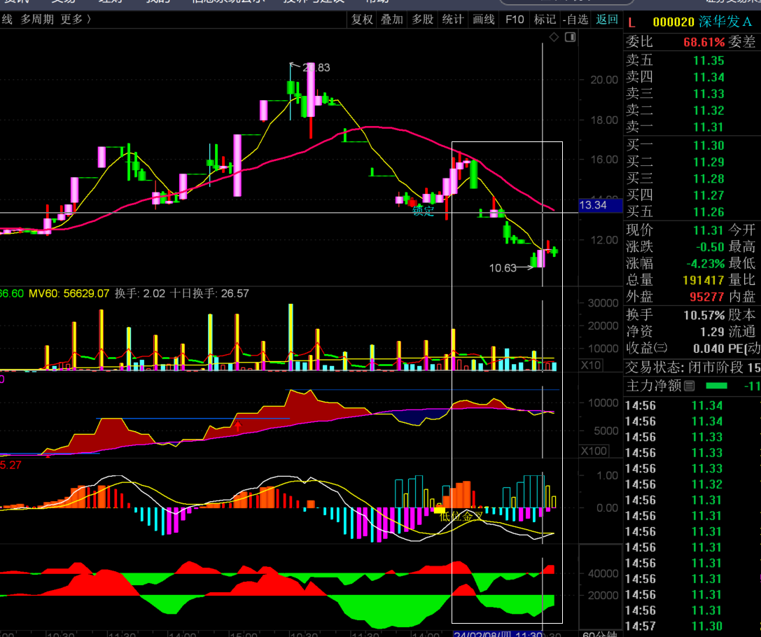This screenshot has height=637, width=761.
Task: Click the 锁定 label on chart
Action: 423,211
